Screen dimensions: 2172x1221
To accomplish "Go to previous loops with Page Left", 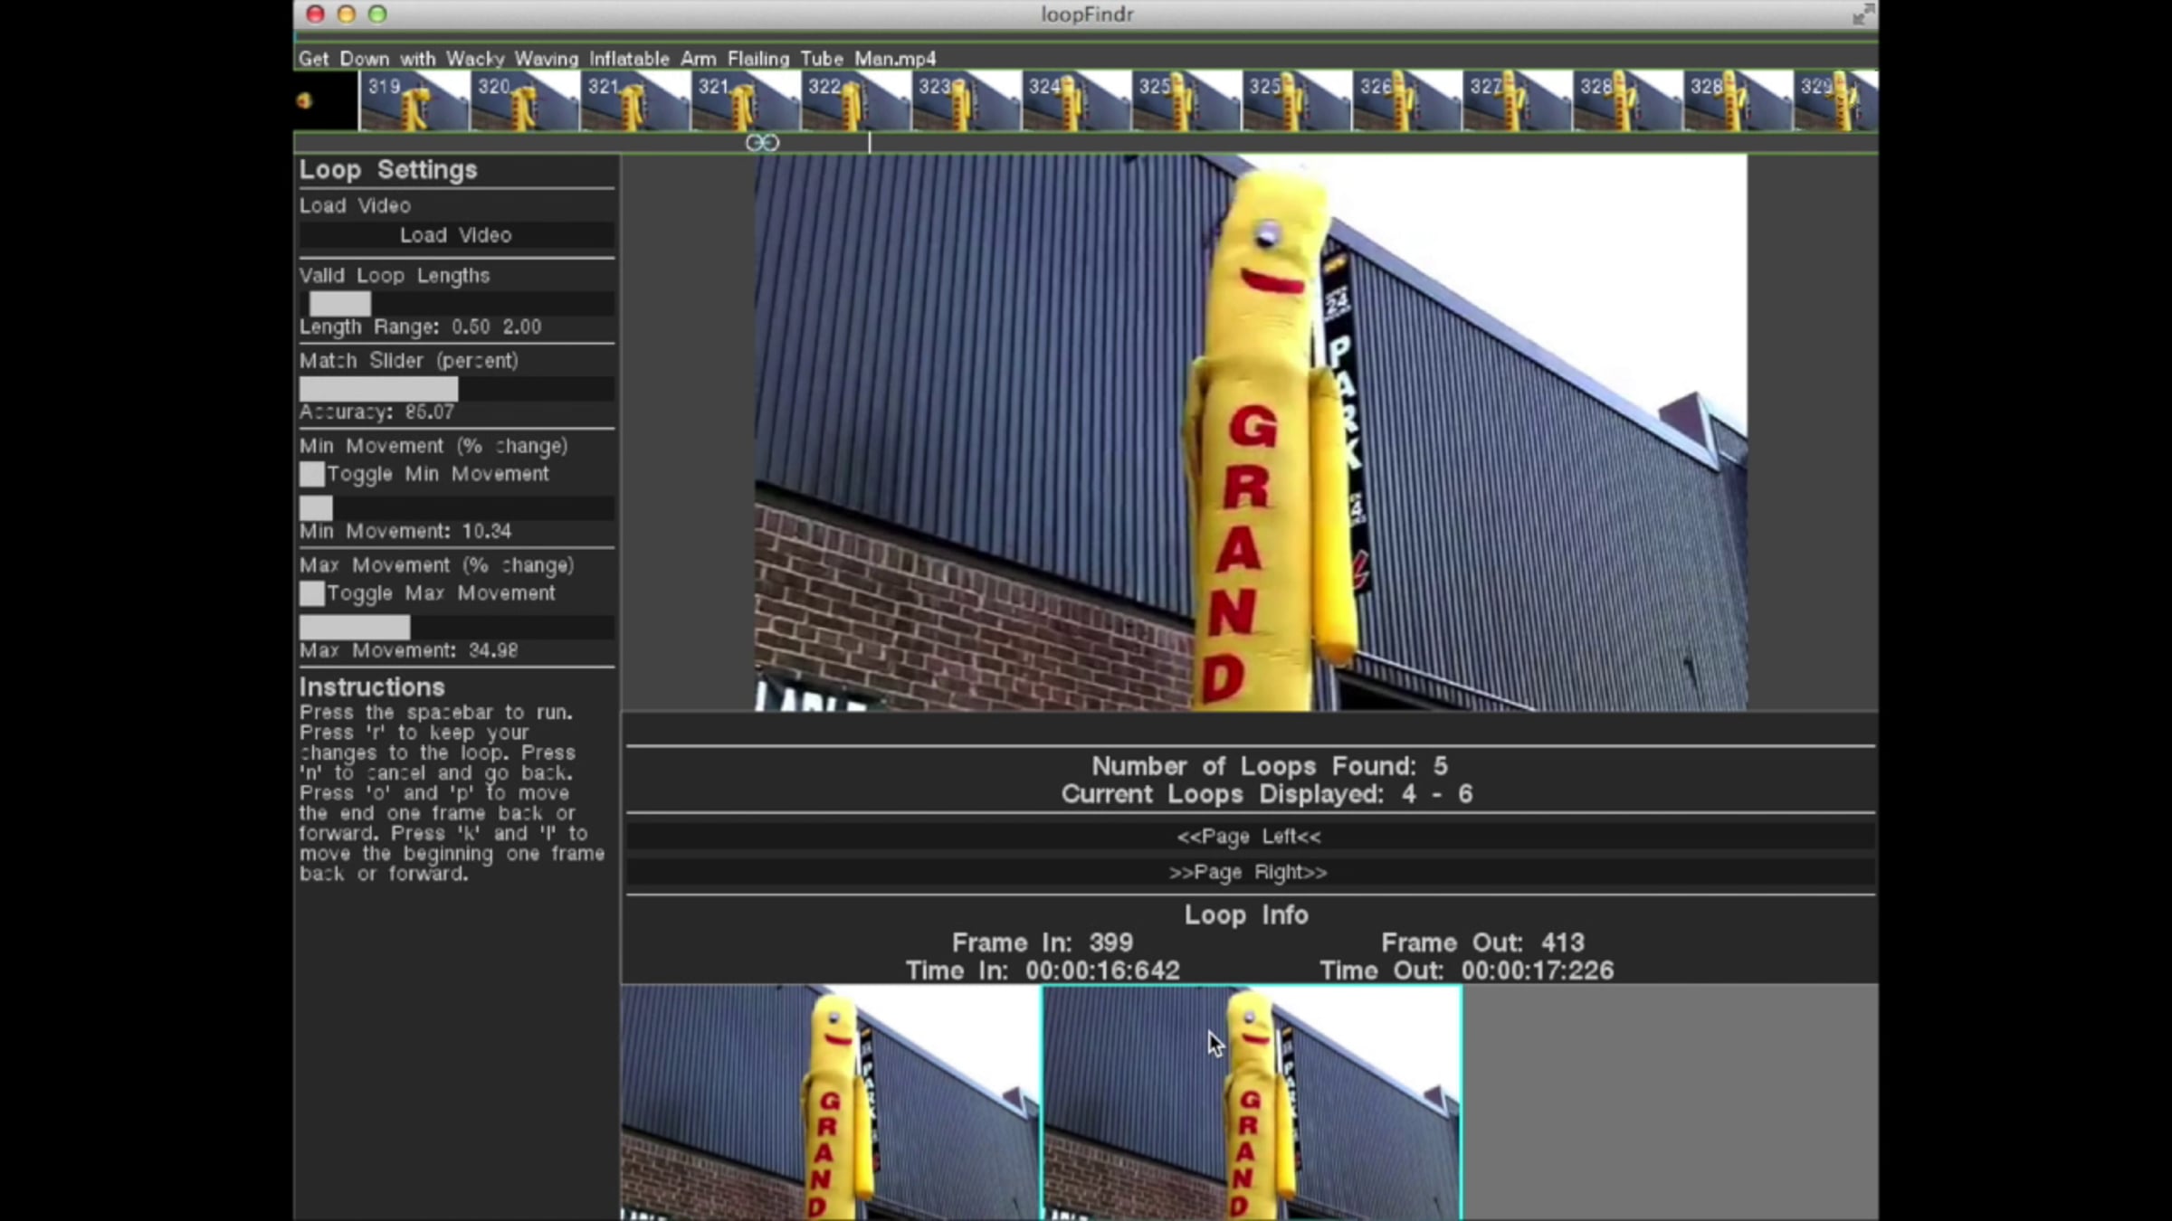I will pos(1249,837).
